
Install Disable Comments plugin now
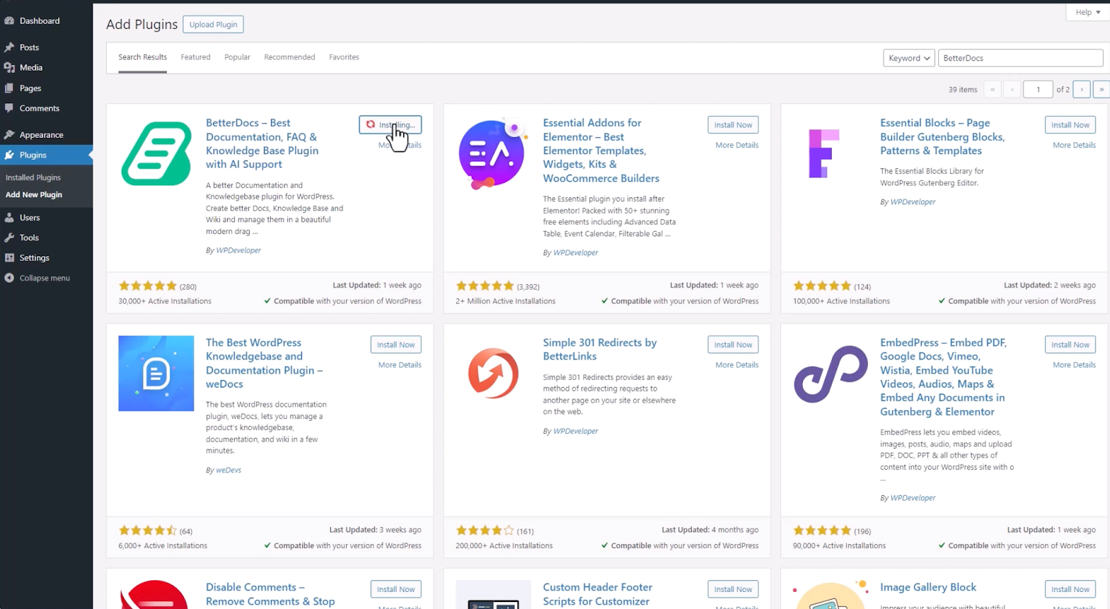[x=395, y=589]
